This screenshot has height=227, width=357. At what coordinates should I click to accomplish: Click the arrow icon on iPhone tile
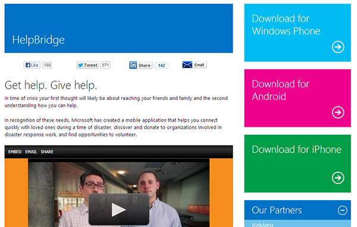click(338, 178)
